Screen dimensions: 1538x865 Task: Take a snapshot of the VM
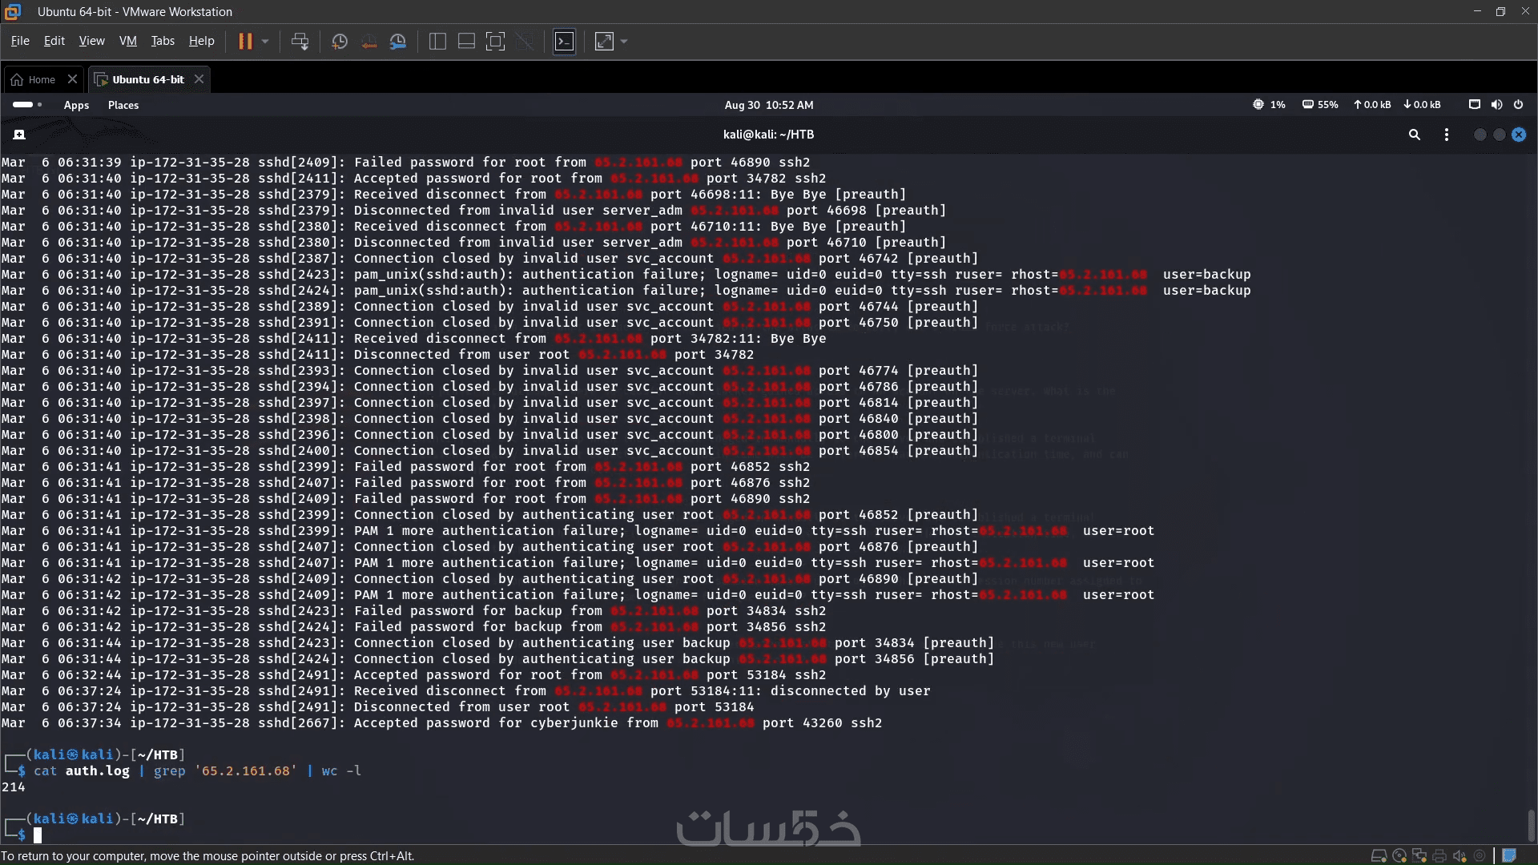(x=340, y=41)
